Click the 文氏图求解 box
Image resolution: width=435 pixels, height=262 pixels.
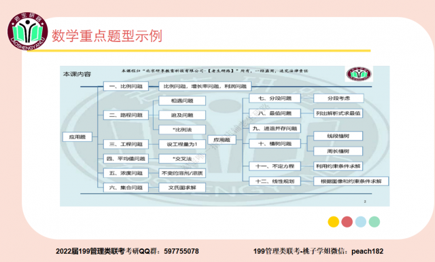point(182,187)
